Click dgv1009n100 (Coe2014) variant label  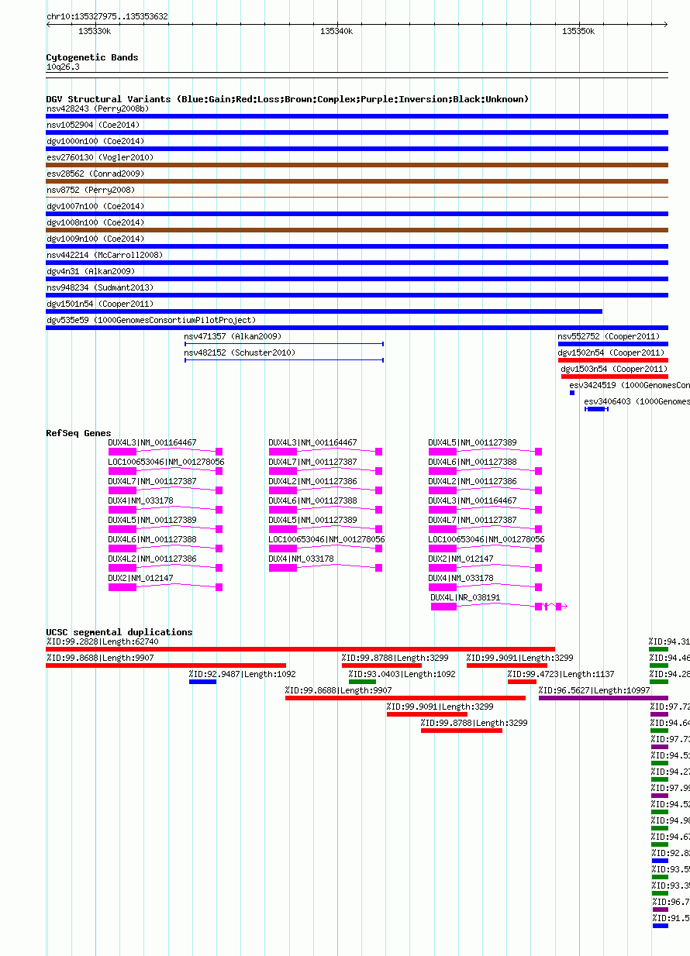click(x=95, y=239)
